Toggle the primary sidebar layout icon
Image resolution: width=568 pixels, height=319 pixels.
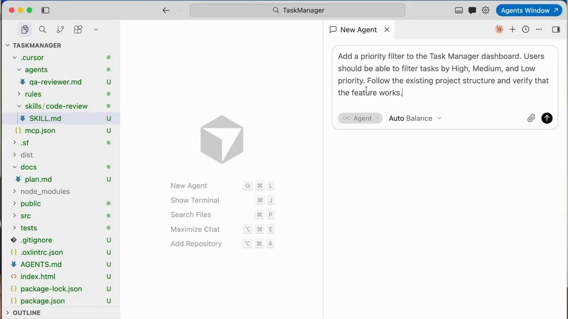[45, 10]
